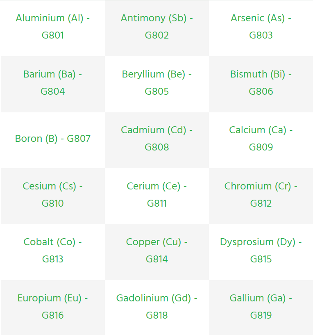
Task: Go to Cerium (Ce) - G811
Action: click(157, 195)
